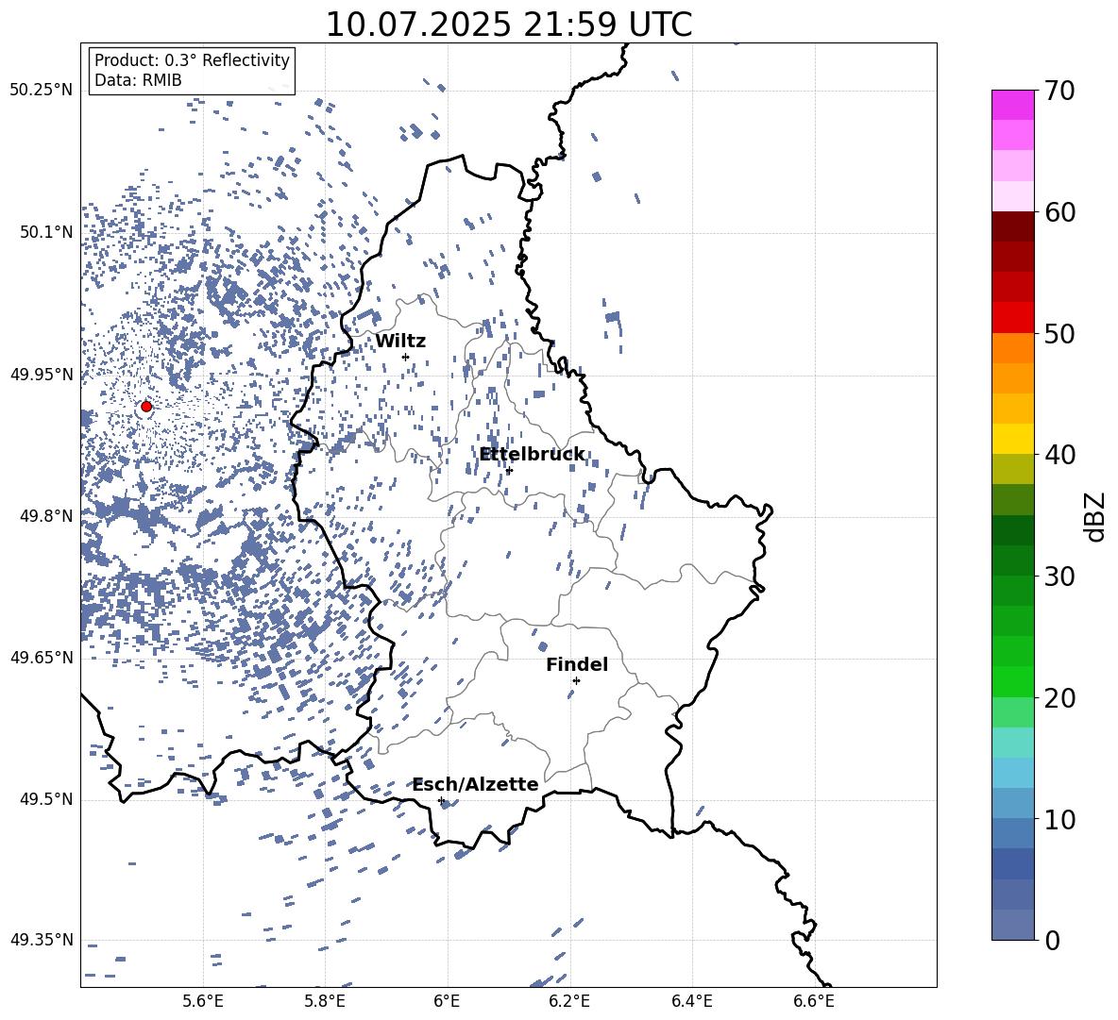Click the Data: RMIB text

(x=138, y=80)
